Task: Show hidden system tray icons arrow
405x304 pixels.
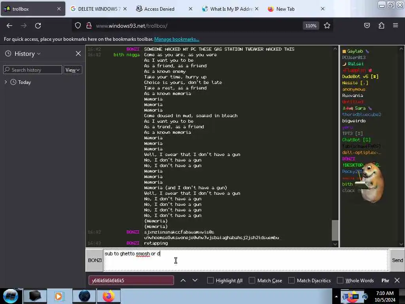Action: [x=336, y=296]
